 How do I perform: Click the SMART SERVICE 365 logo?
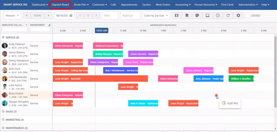coord(15,4)
